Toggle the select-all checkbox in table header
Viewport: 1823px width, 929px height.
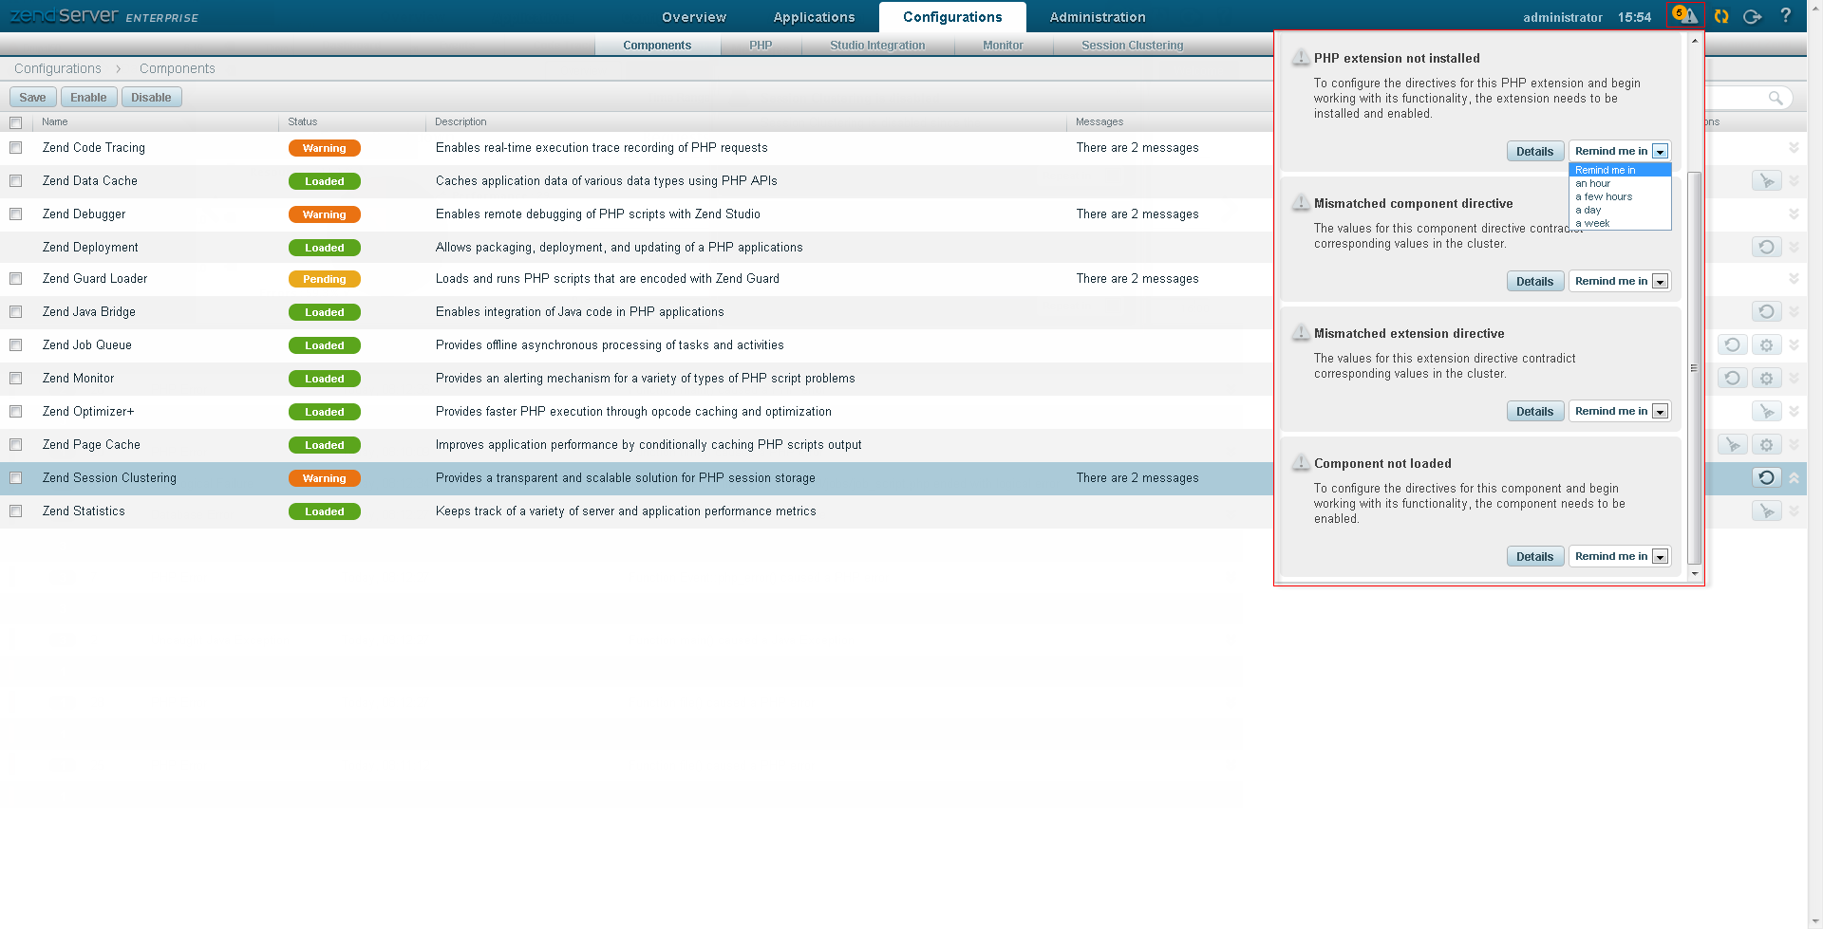[16, 122]
